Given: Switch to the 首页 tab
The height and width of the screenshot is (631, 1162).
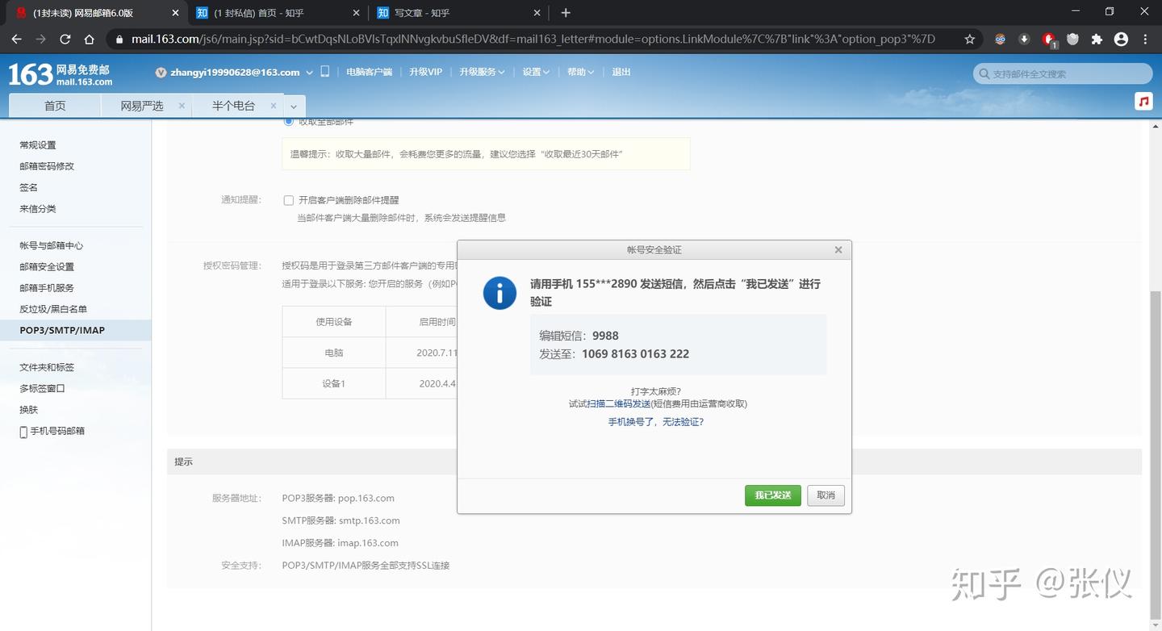Looking at the screenshot, I should click(54, 105).
